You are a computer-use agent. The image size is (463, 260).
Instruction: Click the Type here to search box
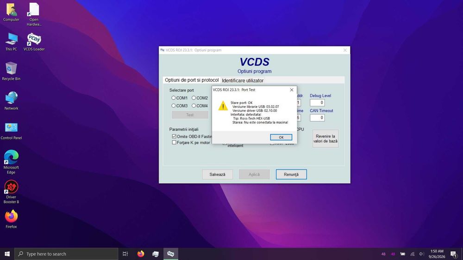tap(66, 254)
